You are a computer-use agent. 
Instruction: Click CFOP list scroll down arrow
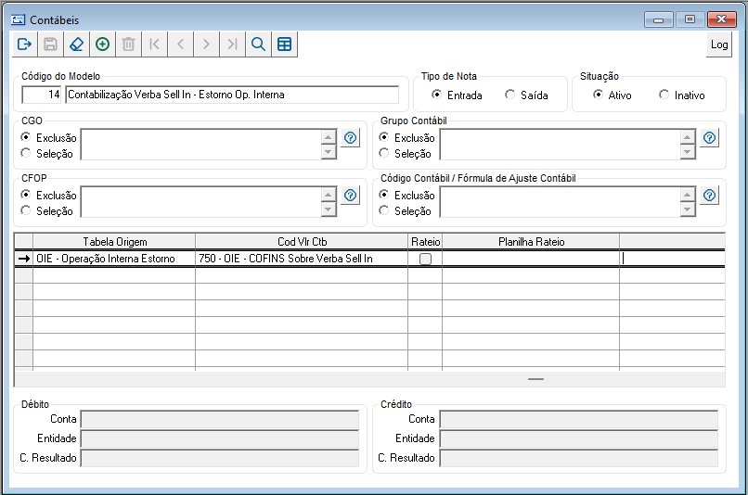coord(329,209)
